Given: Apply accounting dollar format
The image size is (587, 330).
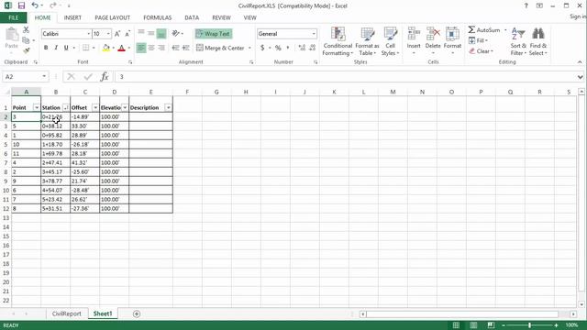Looking at the screenshot, I should (262, 48).
